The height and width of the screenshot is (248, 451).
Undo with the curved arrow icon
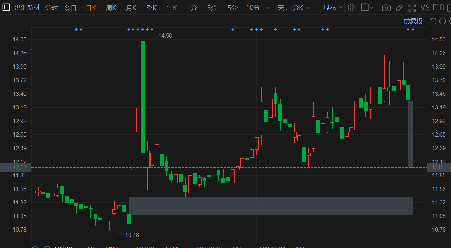(433, 21)
